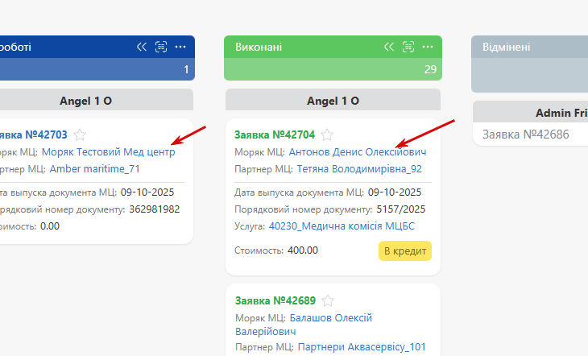Open more options menu of Виконані column
The width and height of the screenshot is (588, 356).
click(x=428, y=47)
